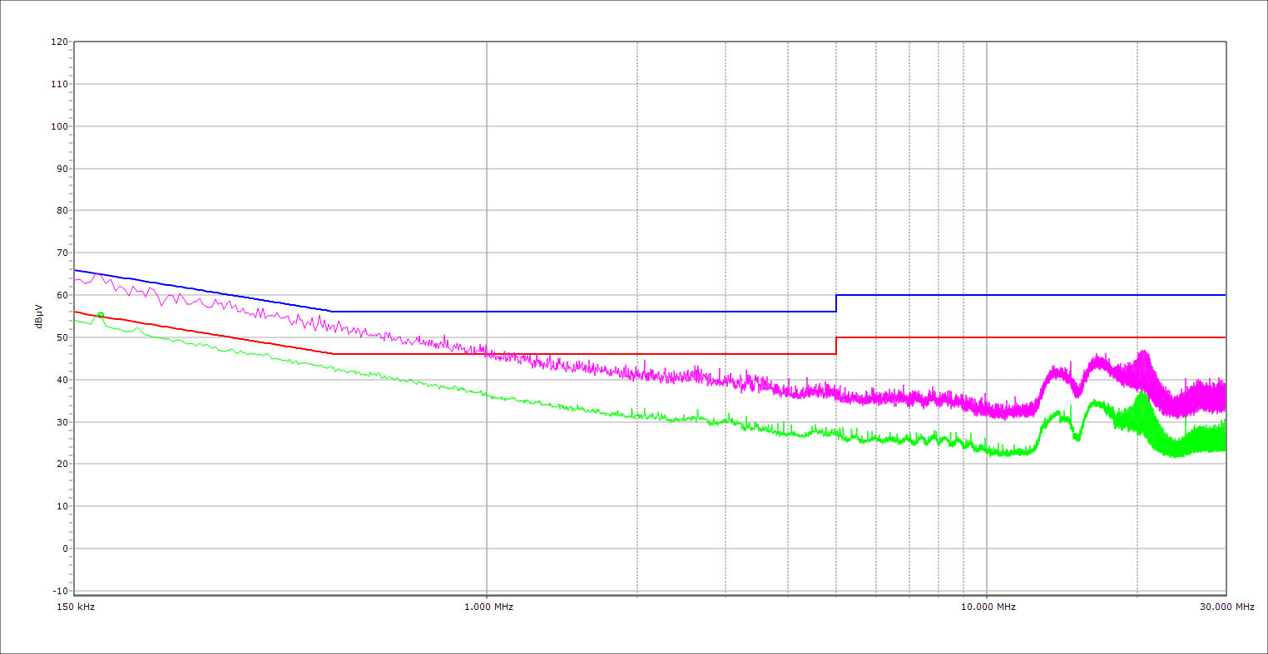
Task: Click the 100 y-axis value label
Action: coord(59,126)
